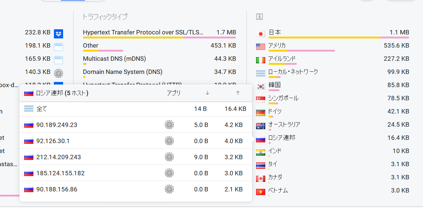Click the gear icon beside 140.3 KB
This screenshot has width=423, height=213.
tap(58, 73)
